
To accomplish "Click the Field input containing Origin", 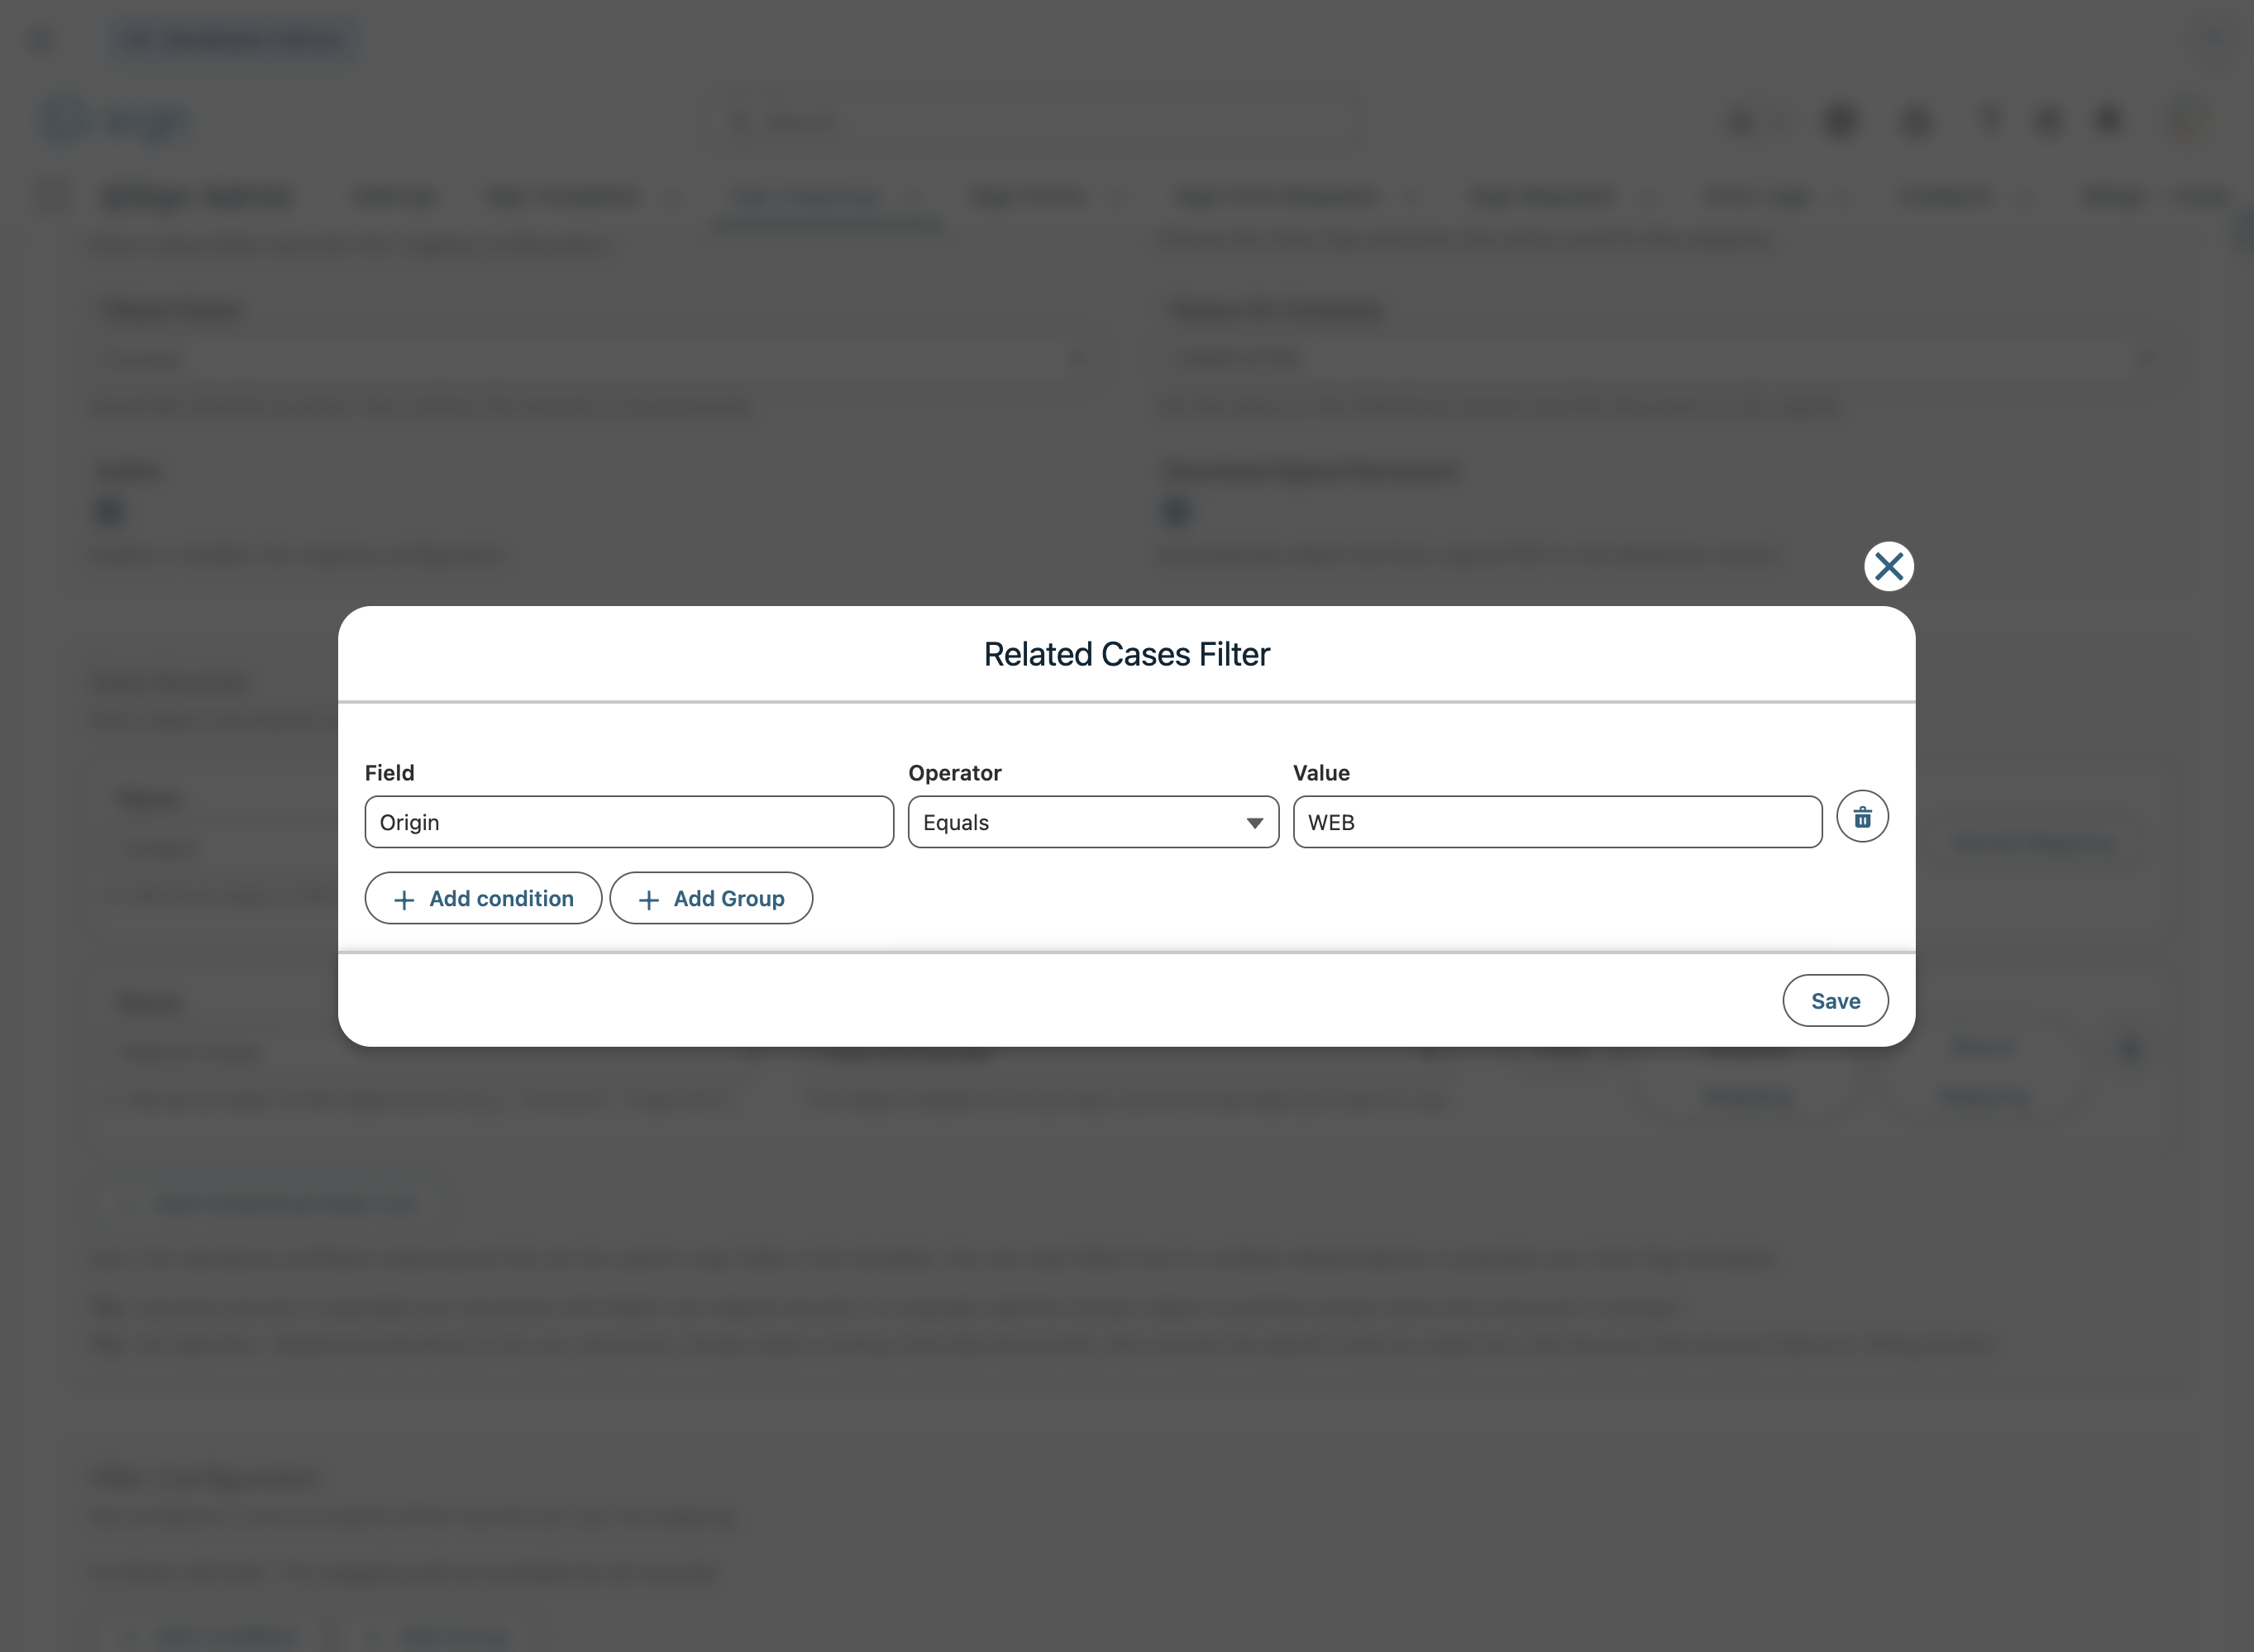I will pos(629,823).
